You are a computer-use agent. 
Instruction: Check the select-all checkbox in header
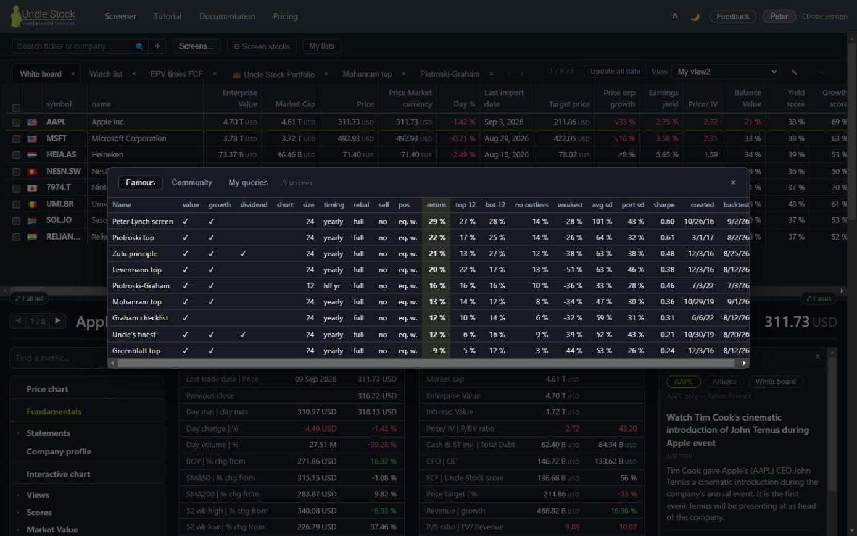tap(16, 107)
